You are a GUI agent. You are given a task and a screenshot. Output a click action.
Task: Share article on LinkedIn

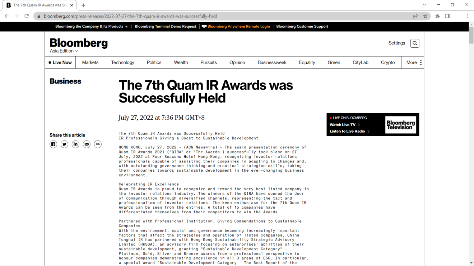(x=75, y=144)
